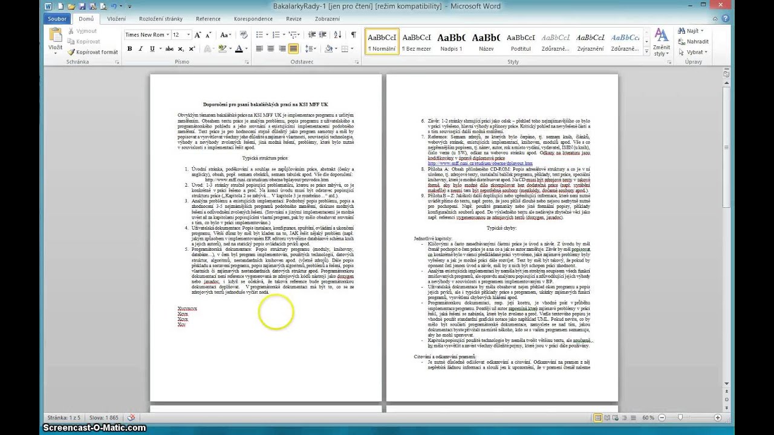The height and width of the screenshot is (435, 774).
Task: Click the Numbering list icon
Action: click(275, 35)
